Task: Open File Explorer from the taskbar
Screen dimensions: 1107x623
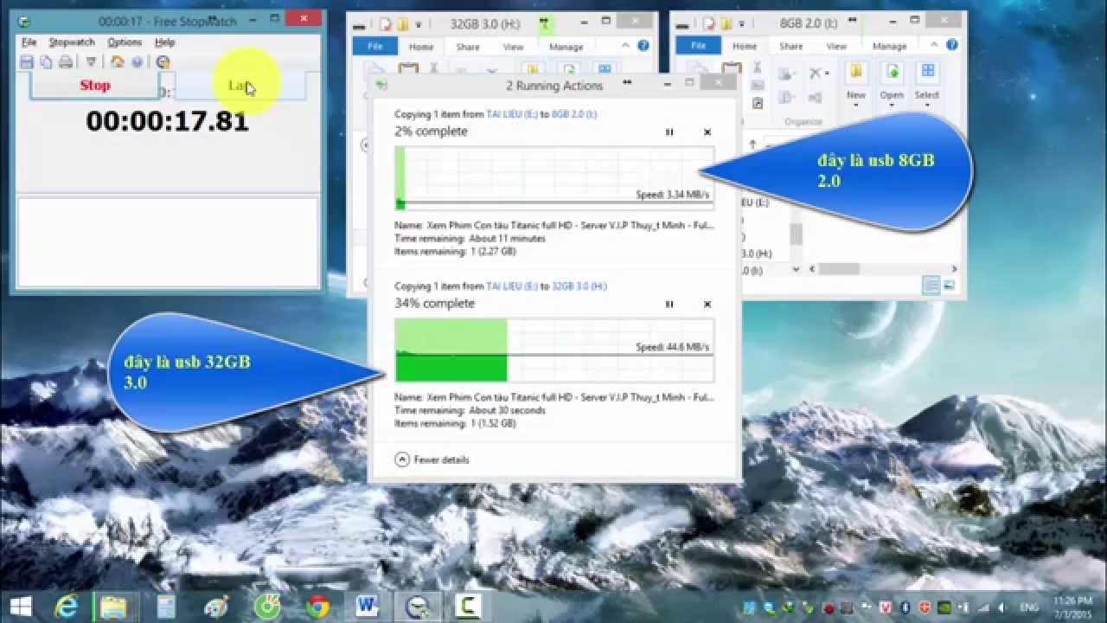Action: point(114,607)
